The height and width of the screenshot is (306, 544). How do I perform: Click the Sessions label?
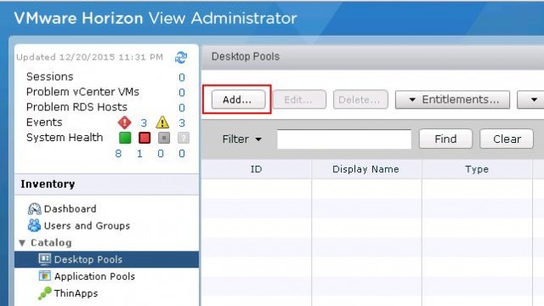point(49,76)
